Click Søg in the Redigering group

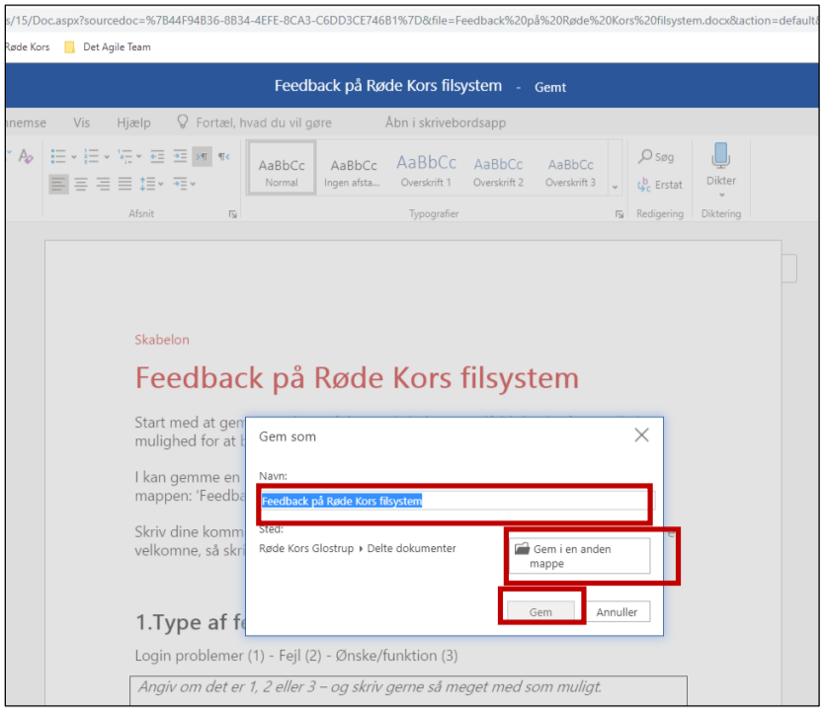coord(656,156)
